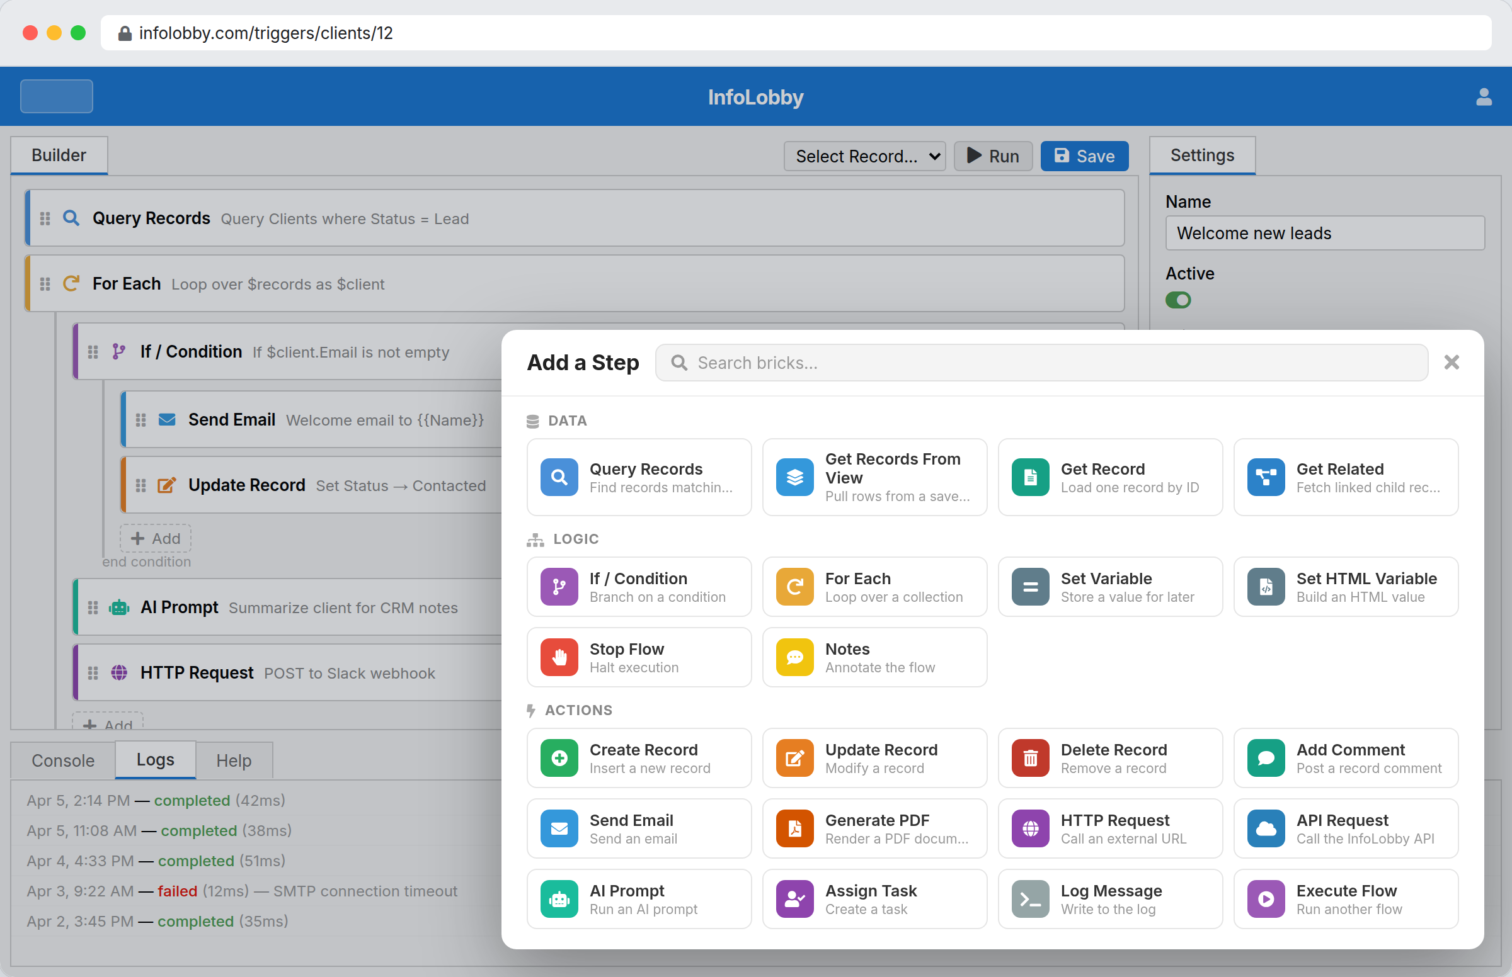
Task: Select the Get Related brick
Action: coord(1345,477)
